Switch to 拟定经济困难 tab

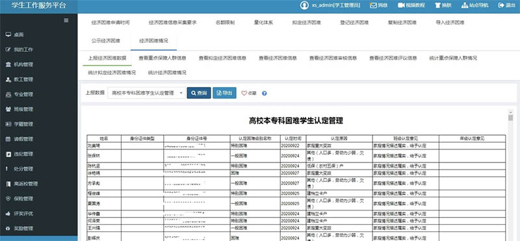(x=306, y=23)
